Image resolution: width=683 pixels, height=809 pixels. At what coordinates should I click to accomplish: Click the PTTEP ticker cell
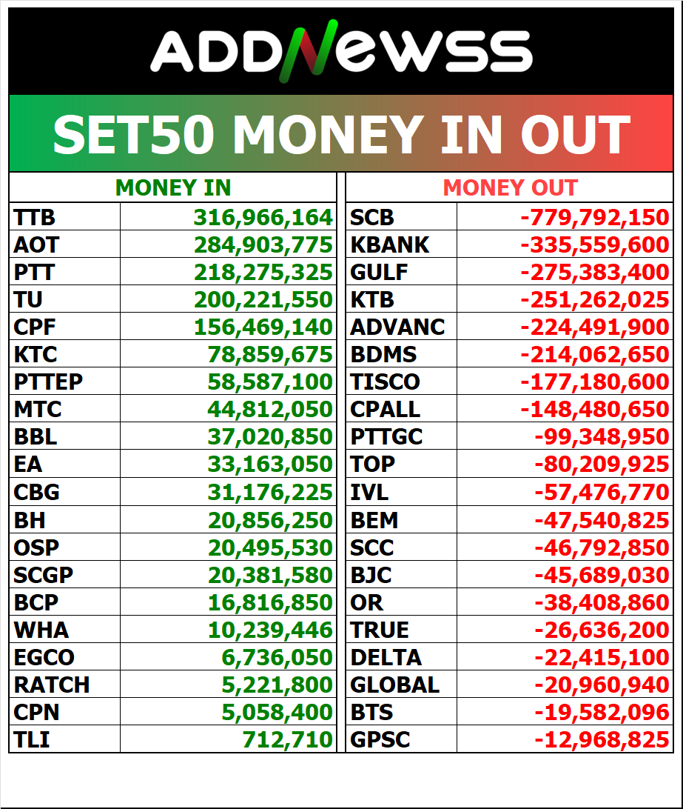coord(48,382)
